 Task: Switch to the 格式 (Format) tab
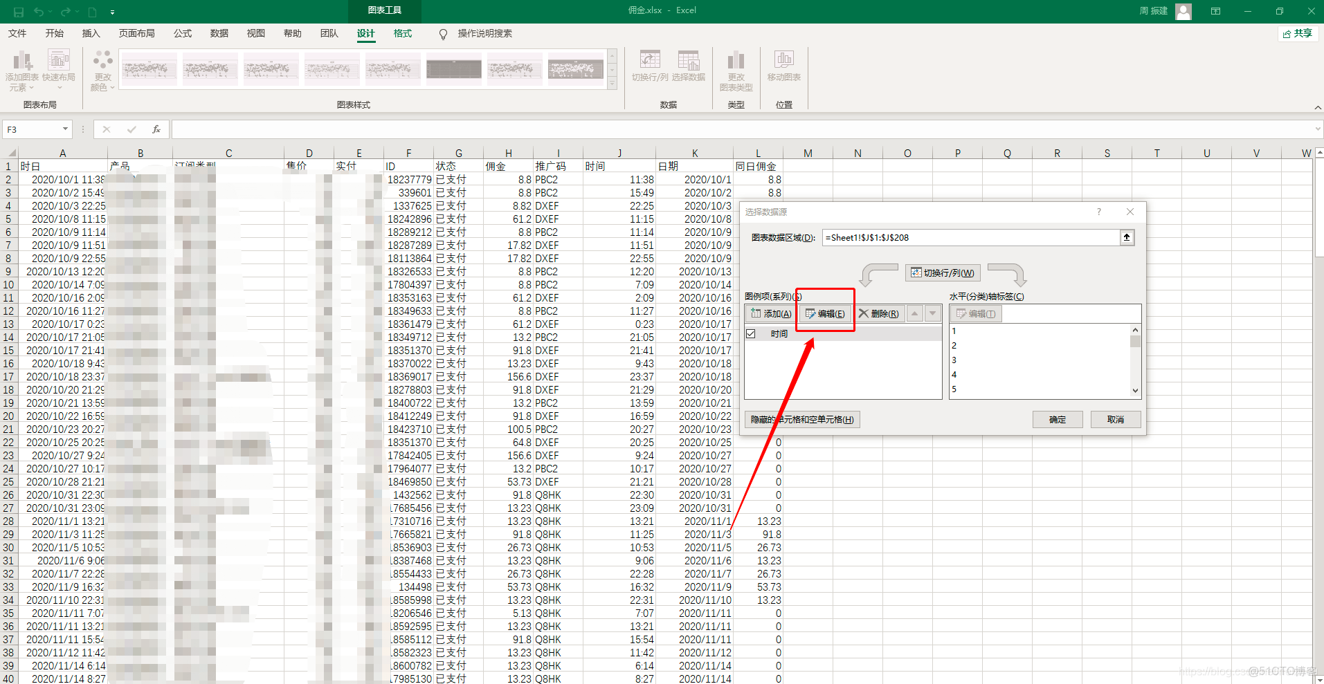pos(403,33)
